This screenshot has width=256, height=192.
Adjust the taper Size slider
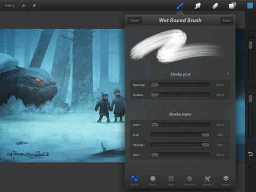(180, 155)
